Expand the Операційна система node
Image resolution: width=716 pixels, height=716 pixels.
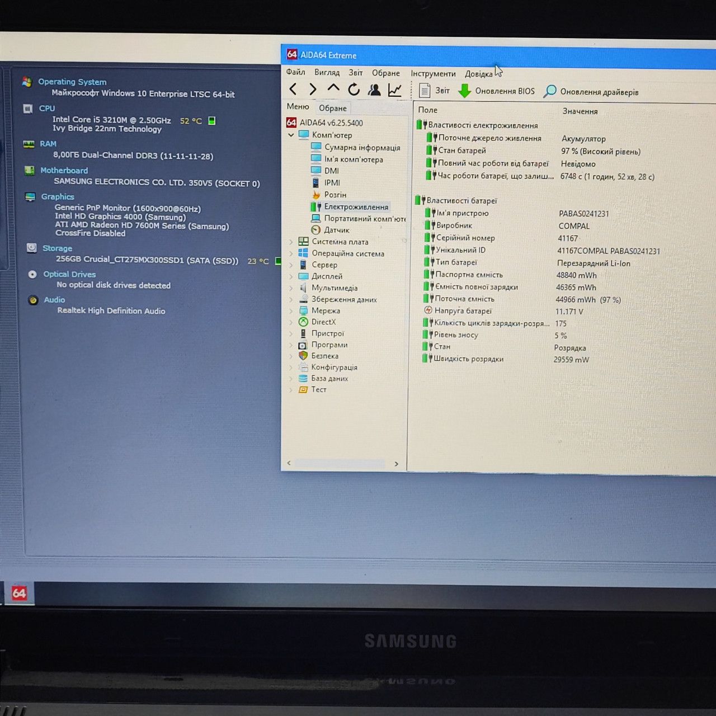pos(291,253)
